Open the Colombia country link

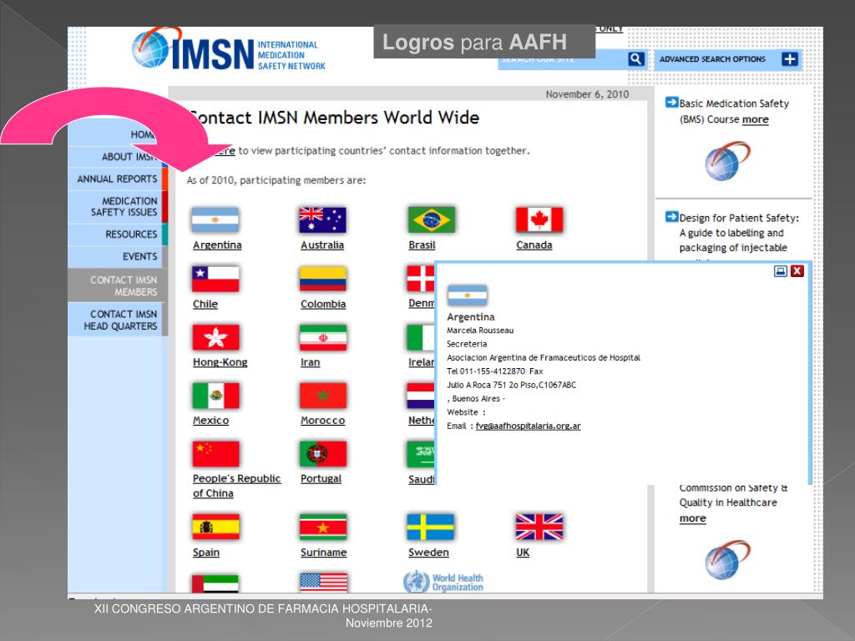pyautogui.click(x=323, y=304)
